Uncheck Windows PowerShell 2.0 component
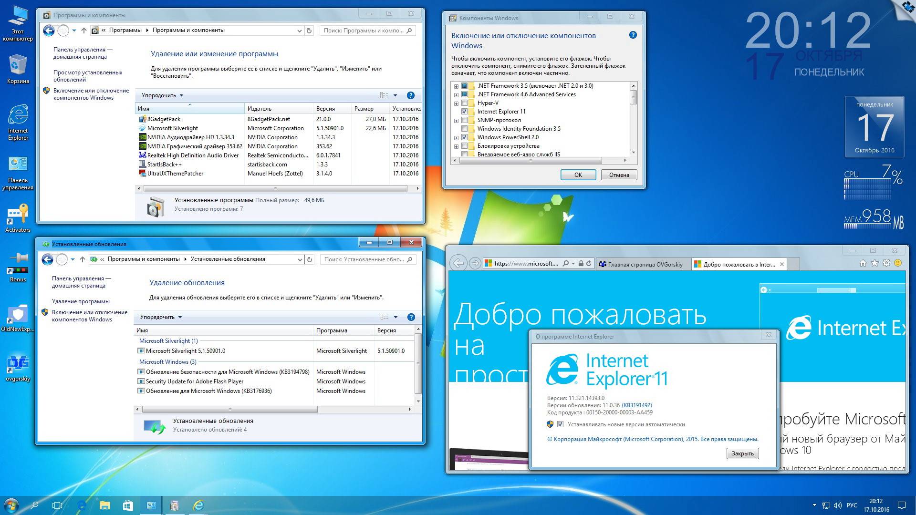The image size is (916, 515). (464, 137)
